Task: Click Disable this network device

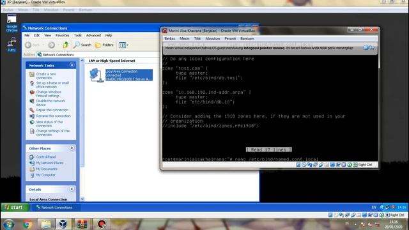Action: click(x=50, y=103)
